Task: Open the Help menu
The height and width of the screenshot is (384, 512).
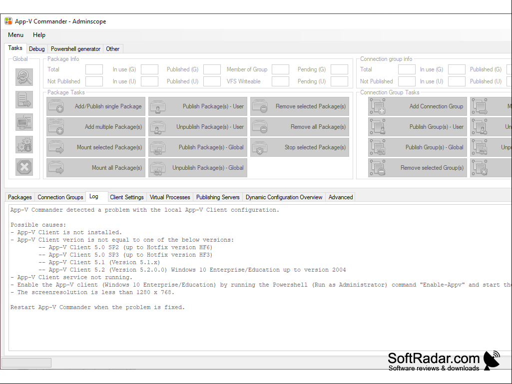Action: [39, 35]
